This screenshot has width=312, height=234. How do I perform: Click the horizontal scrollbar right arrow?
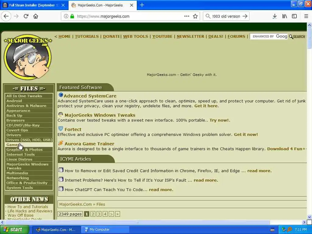(x=304, y=222)
